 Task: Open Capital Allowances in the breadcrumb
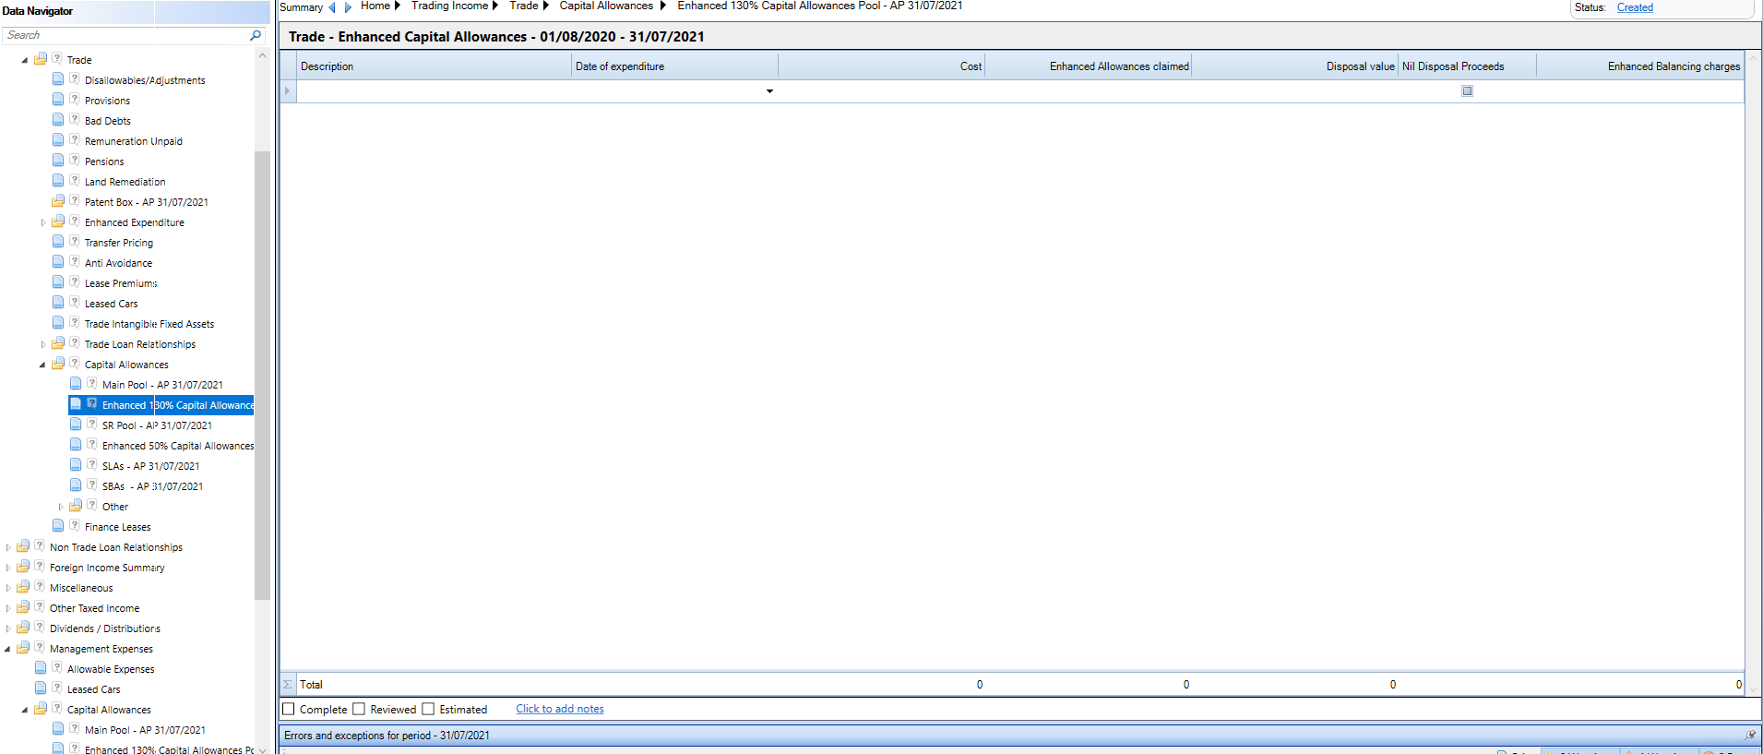coord(606,6)
